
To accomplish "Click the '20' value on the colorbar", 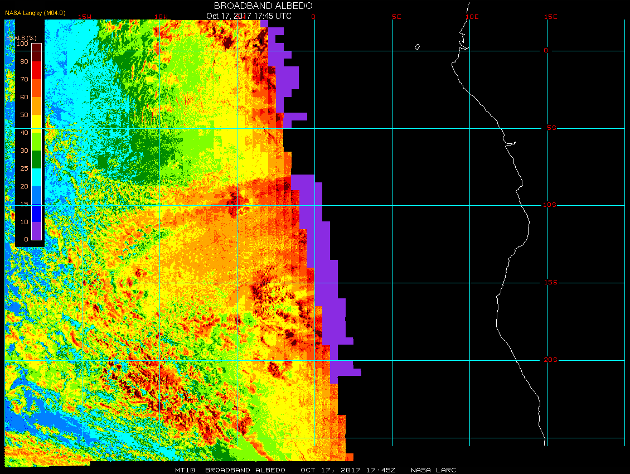I will [x=24, y=186].
